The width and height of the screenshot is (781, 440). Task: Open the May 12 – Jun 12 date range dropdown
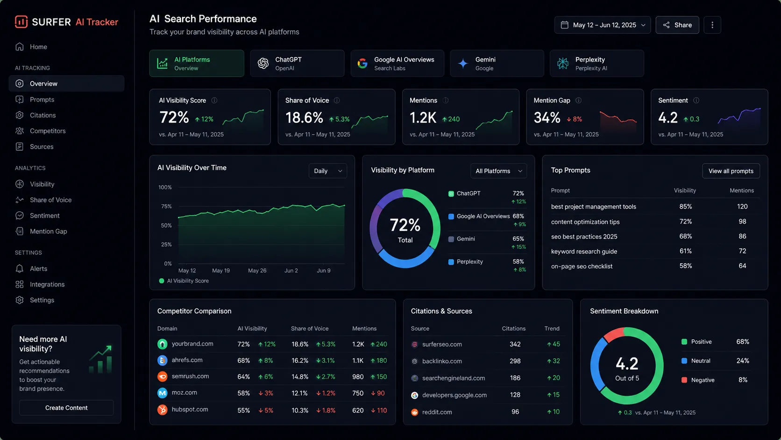pos(603,25)
